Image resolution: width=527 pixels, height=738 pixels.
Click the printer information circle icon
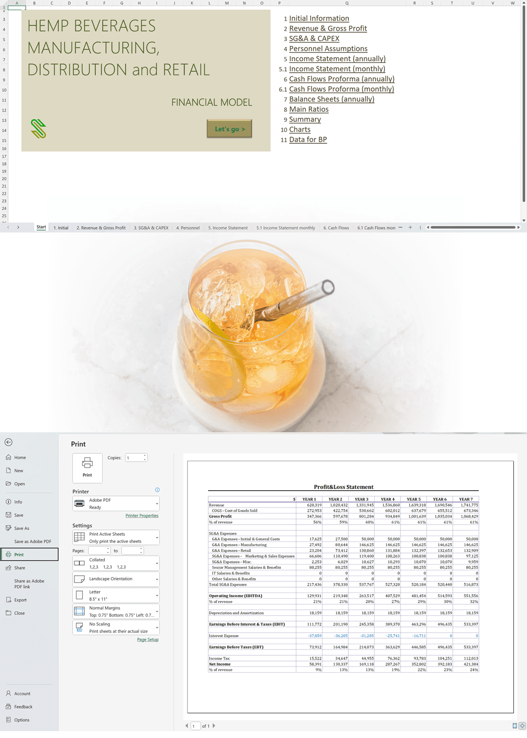157,490
